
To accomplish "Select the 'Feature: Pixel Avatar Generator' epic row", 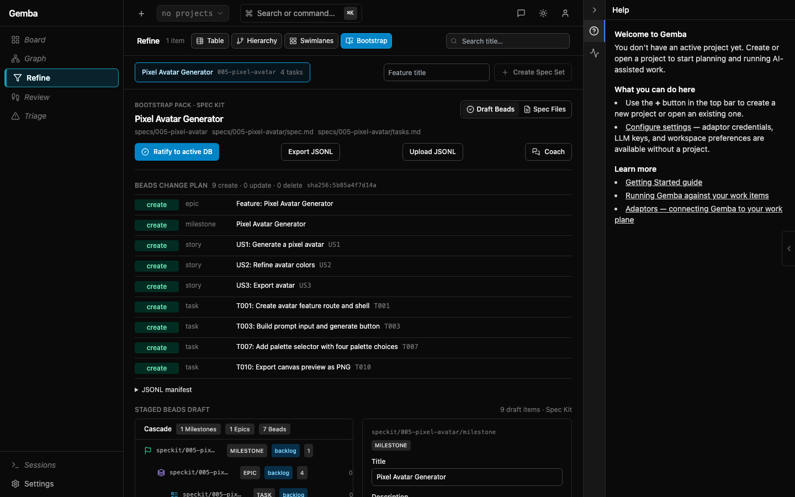I will (x=353, y=204).
